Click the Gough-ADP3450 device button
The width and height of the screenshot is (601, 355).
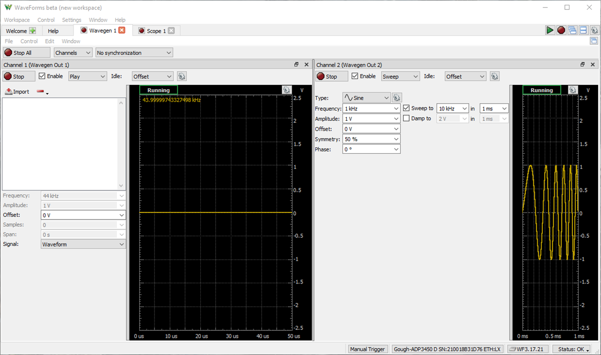(447, 349)
